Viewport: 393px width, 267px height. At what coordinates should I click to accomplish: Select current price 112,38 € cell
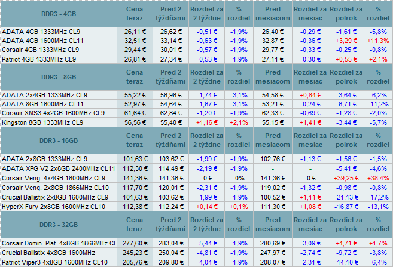pos(135,207)
